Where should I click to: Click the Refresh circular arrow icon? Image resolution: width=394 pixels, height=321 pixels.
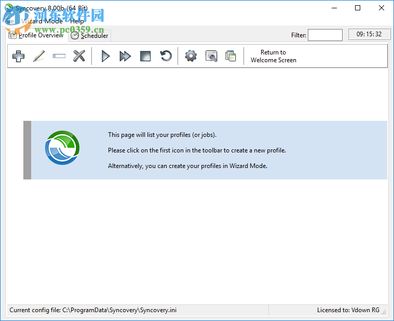click(166, 56)
